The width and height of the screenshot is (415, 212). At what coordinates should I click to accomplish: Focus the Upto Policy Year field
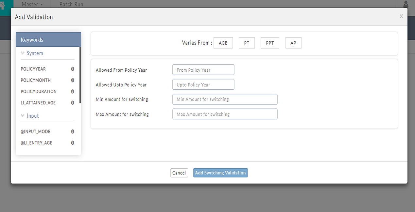[x=203, y=84]
